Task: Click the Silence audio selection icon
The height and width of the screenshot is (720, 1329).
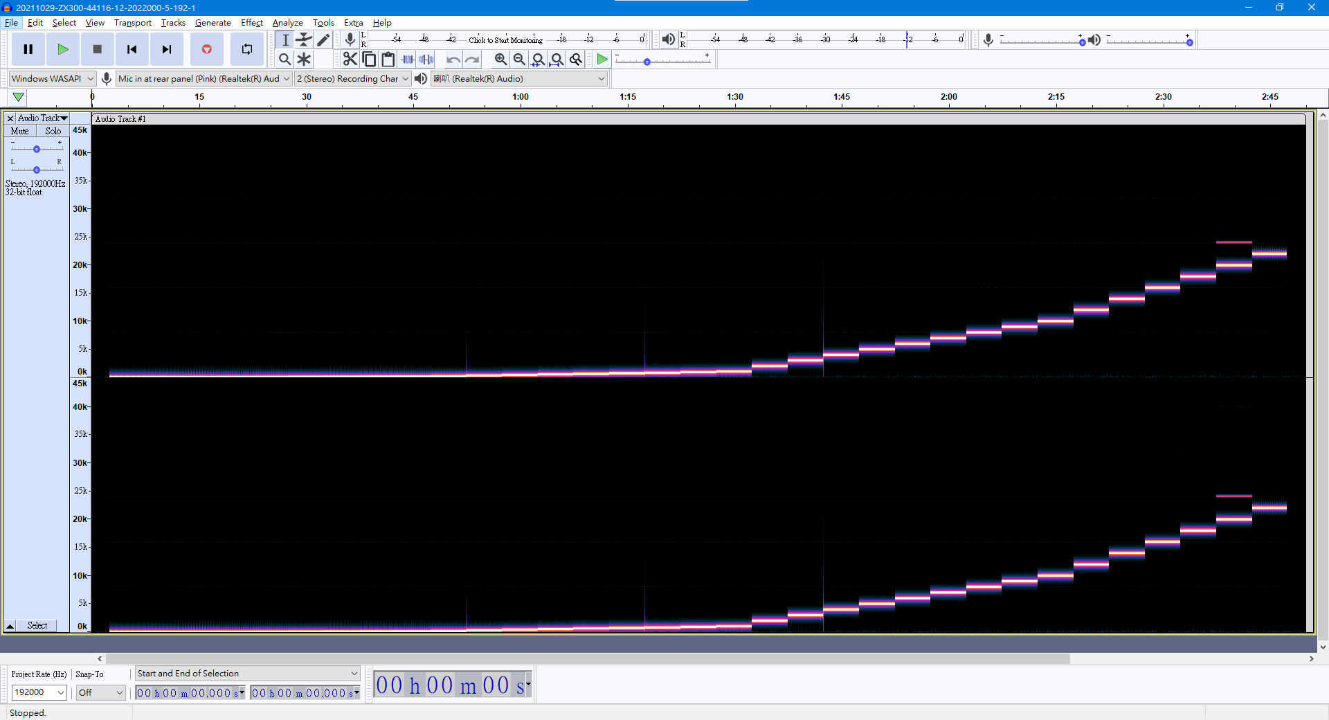Action: pyautogui.click(x=426, y=60)
